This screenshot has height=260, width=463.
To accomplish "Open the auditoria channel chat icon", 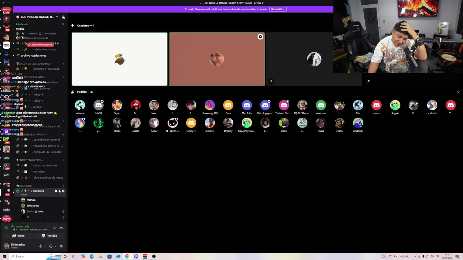I will coord(56,191).
